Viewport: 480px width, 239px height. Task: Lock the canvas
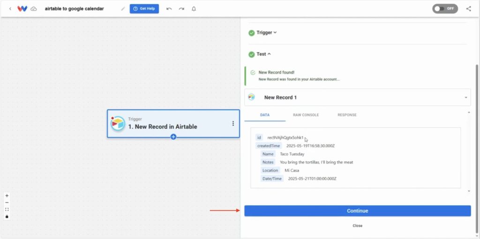(x=7, y=217)
